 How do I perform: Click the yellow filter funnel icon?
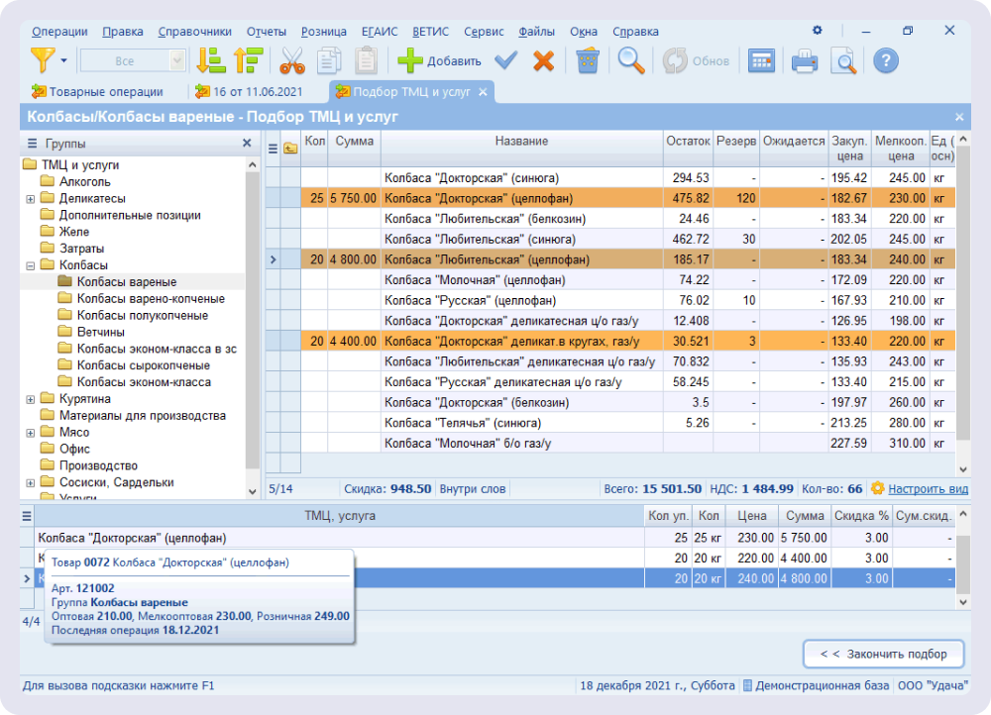coord(42,60)
